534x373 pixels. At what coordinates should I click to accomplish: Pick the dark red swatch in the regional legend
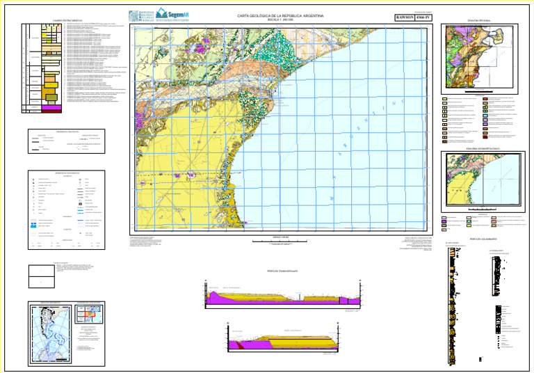pyautogui.click(x=485, y=136)
